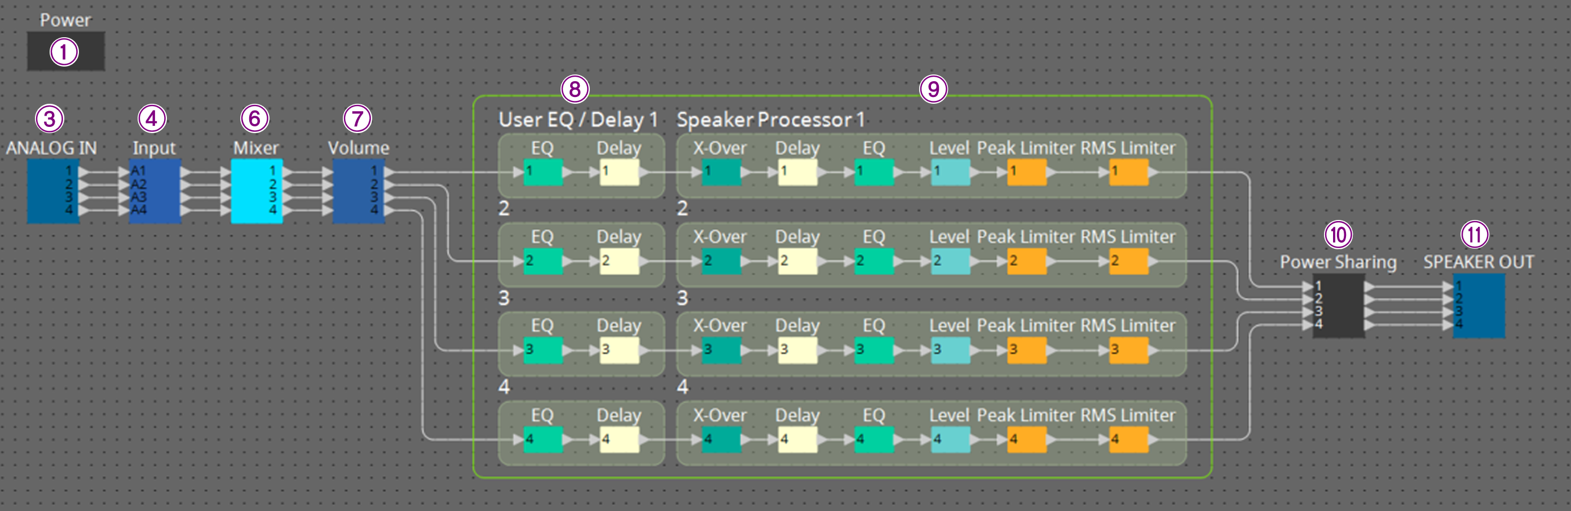This screenshot has width=1571, height=511.
Task: Open the cyan Mixer component block
Action: click(257, 191)
